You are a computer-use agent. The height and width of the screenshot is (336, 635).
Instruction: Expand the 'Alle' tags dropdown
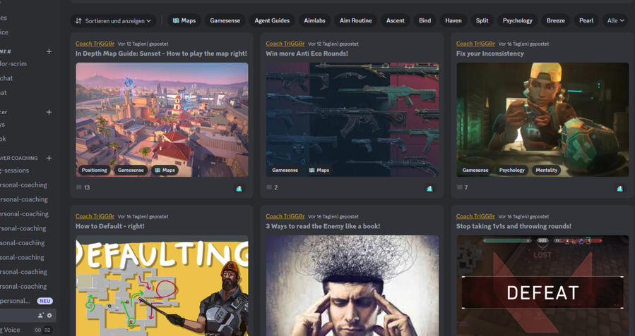click(x=615, y=20)
